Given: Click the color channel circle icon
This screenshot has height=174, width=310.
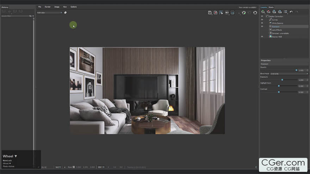Looking at the screenshot, I should tap(66, 13).
